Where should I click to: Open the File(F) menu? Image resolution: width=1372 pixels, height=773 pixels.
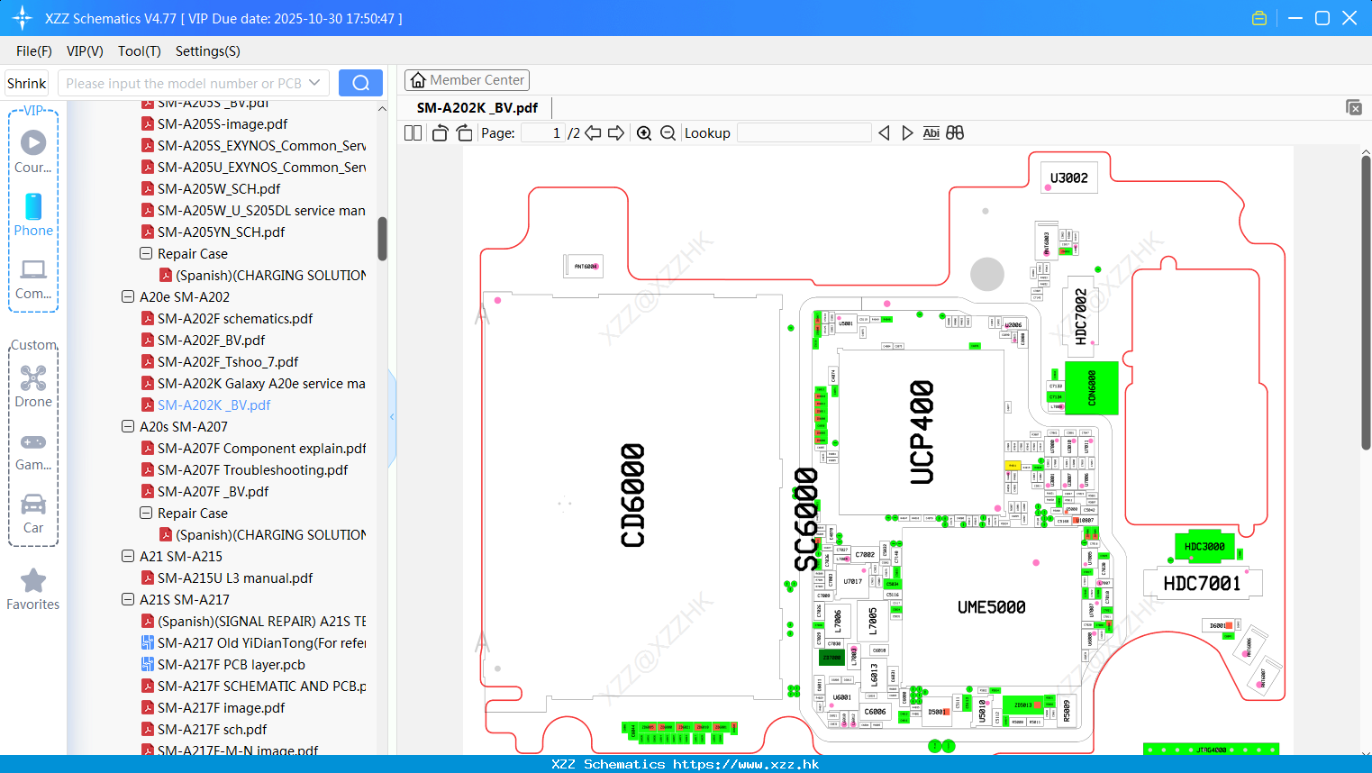tap(34, 51)
